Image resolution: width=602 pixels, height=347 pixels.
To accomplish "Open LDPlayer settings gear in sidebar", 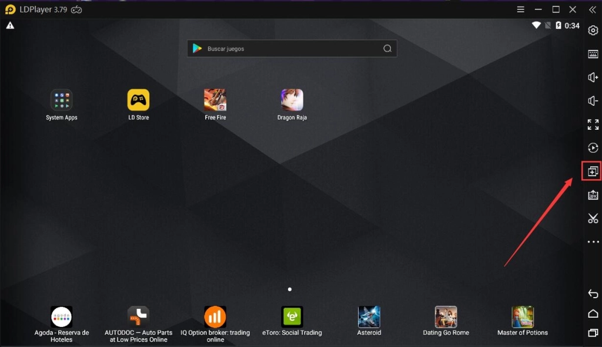I will pos(593,31).
